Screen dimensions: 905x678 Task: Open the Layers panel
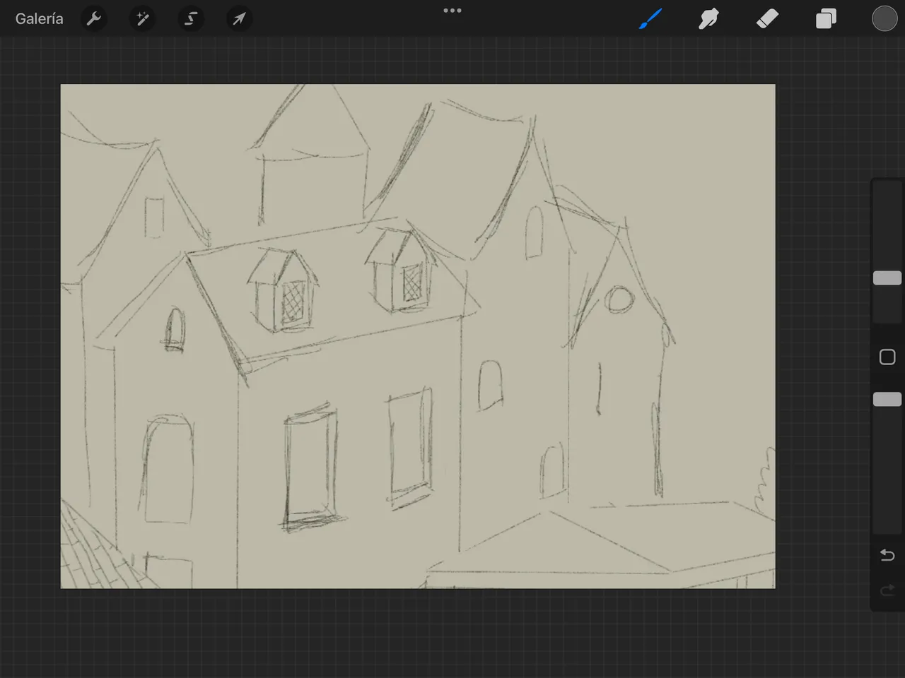pyautogui.click(x=826, y=19)
